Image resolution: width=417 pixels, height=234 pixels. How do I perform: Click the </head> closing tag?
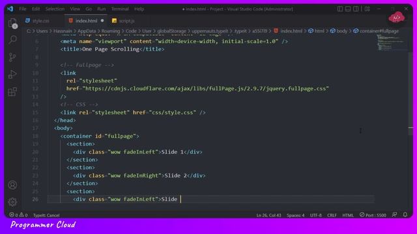click(x=65, y=120)
